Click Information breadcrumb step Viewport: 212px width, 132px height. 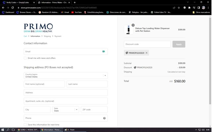click(x=35, y=36)
